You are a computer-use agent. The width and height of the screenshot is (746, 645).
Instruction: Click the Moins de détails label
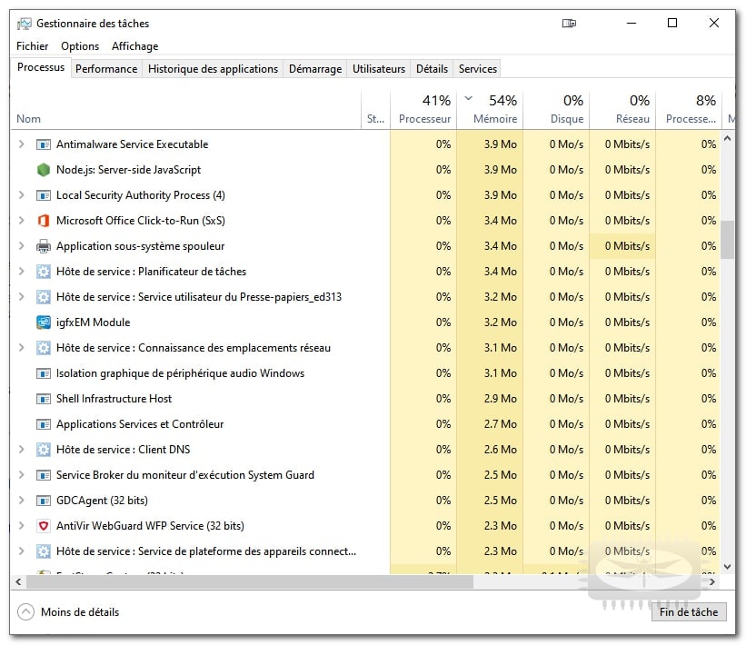80,612
